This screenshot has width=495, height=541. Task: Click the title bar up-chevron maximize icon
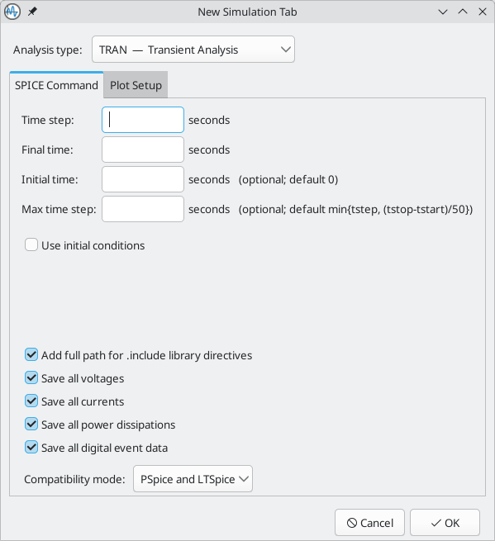click(x=463, y=12)
